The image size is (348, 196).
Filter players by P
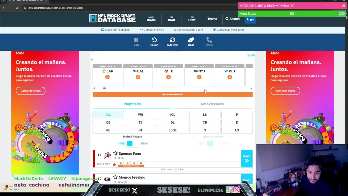click(x=237, y=115)
